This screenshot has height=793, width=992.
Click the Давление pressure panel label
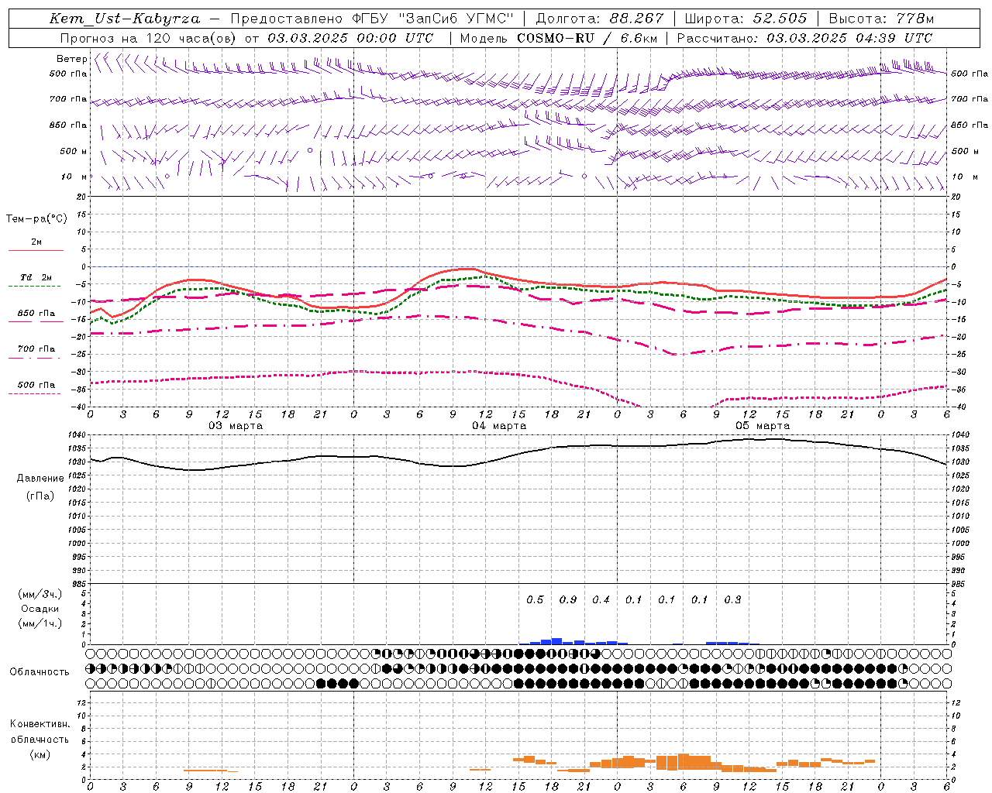coord(40,479)
